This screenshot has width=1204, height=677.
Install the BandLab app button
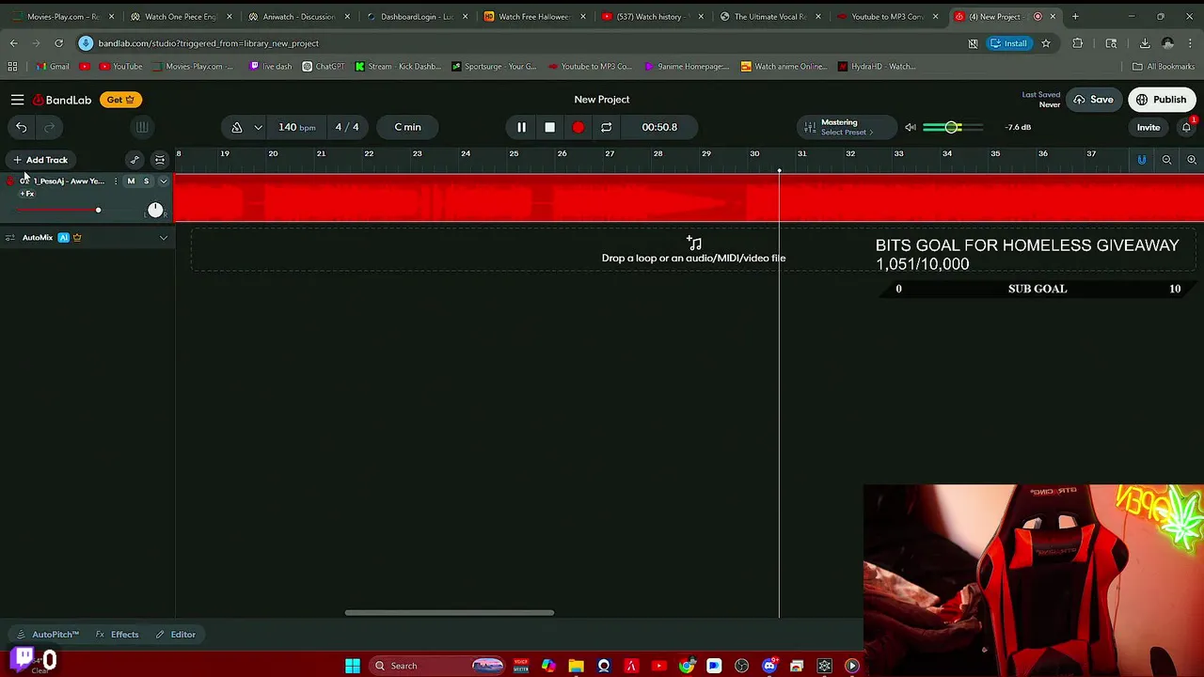coord(1008,43)
